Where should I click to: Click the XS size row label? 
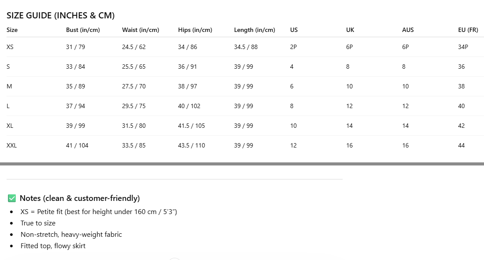pos(10,47)
